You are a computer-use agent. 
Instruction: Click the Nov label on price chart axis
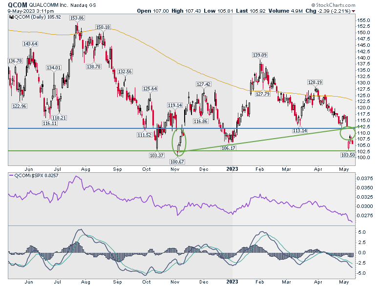tap(175, 169)
